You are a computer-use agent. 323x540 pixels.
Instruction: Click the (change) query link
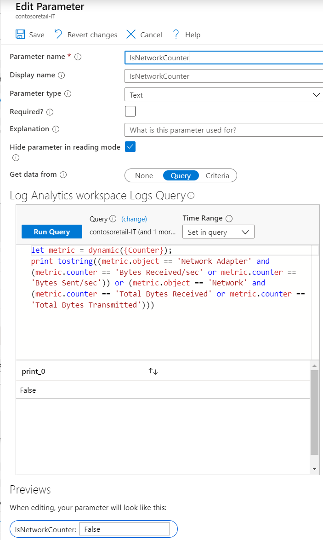pyautogui.click(x=134, y=219)
